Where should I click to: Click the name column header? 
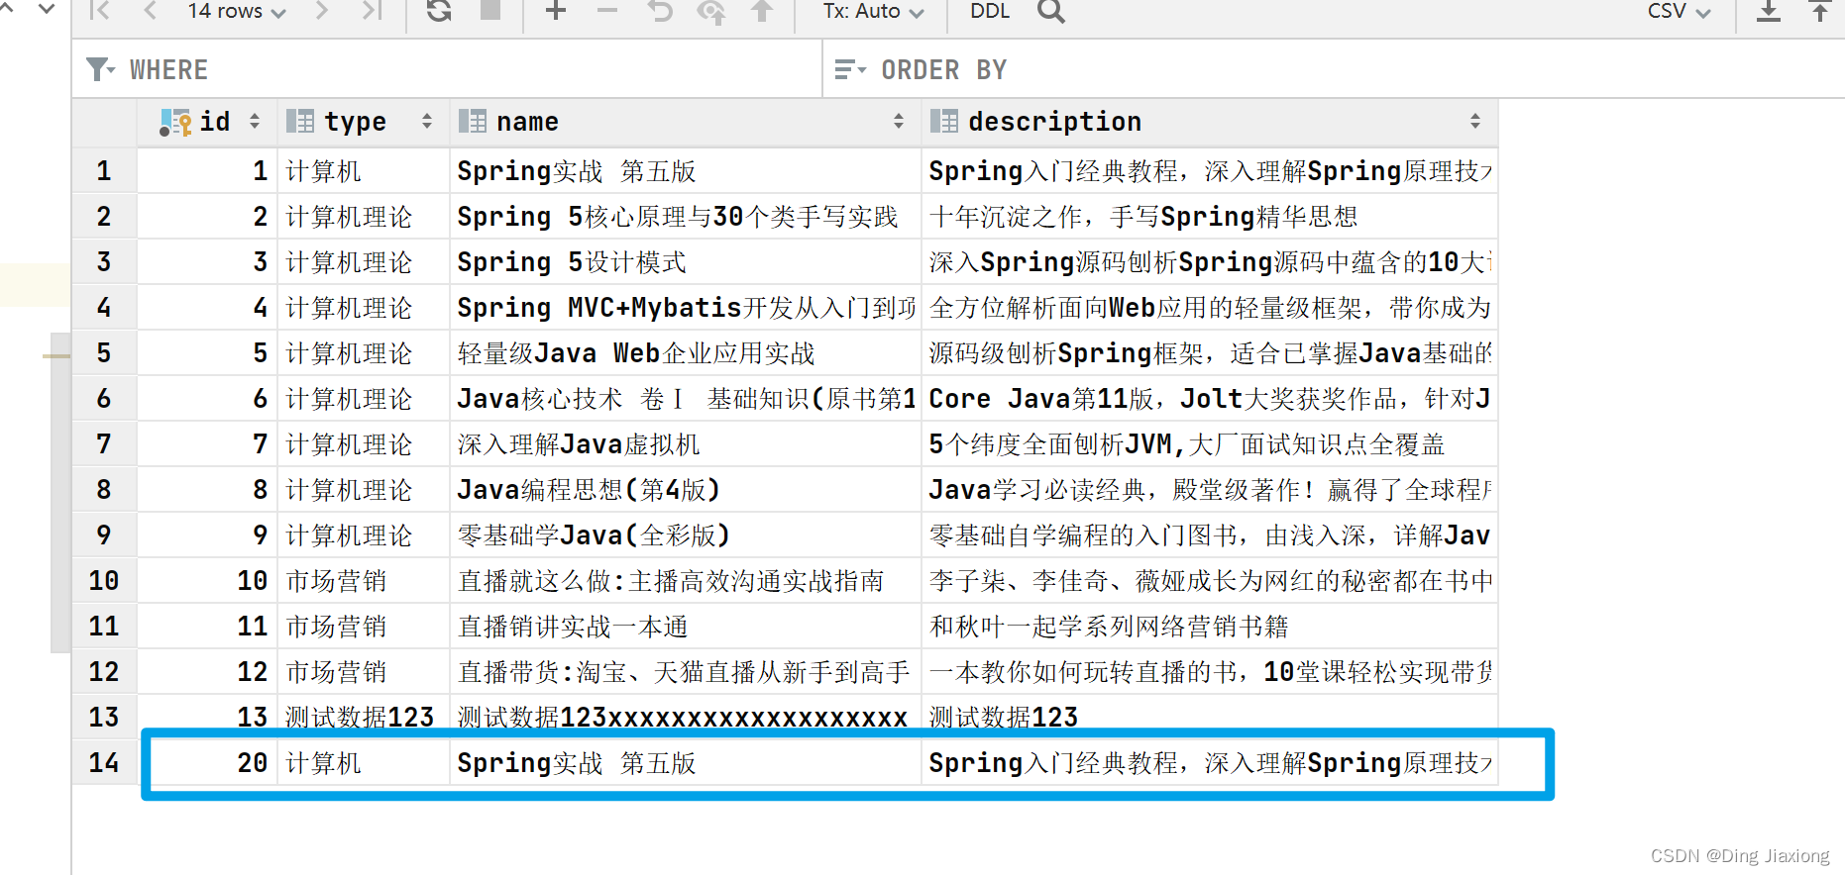(x=685, y=122)
